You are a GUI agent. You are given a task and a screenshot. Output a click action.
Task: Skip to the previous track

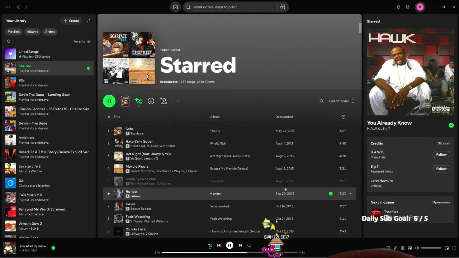[x=219, y=245]
